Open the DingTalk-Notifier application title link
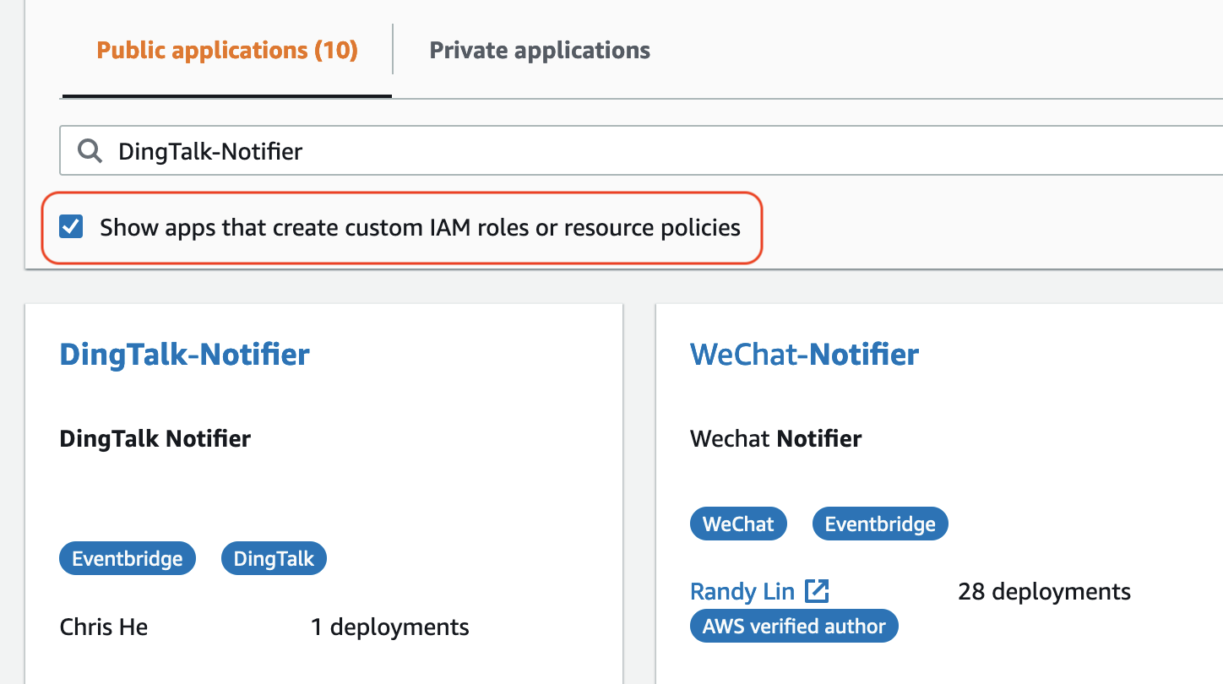Viewport: 1223px width, 684px height. [x=184, y=354]
